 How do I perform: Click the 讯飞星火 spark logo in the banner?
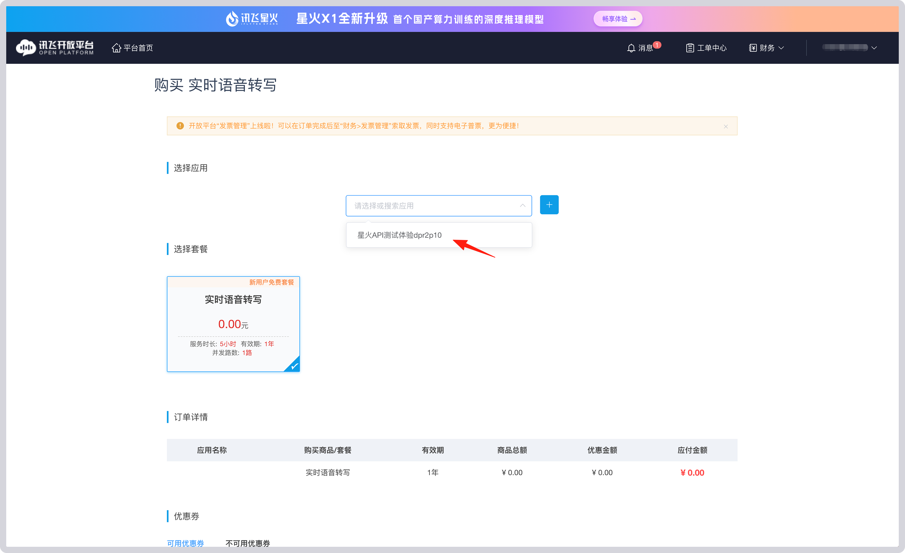(x=252, y=19)
